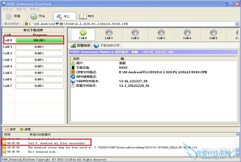The image size is (241, 162).
Task: Select the Cell 2 gray status icon
Action: click(x=135, y=33)
